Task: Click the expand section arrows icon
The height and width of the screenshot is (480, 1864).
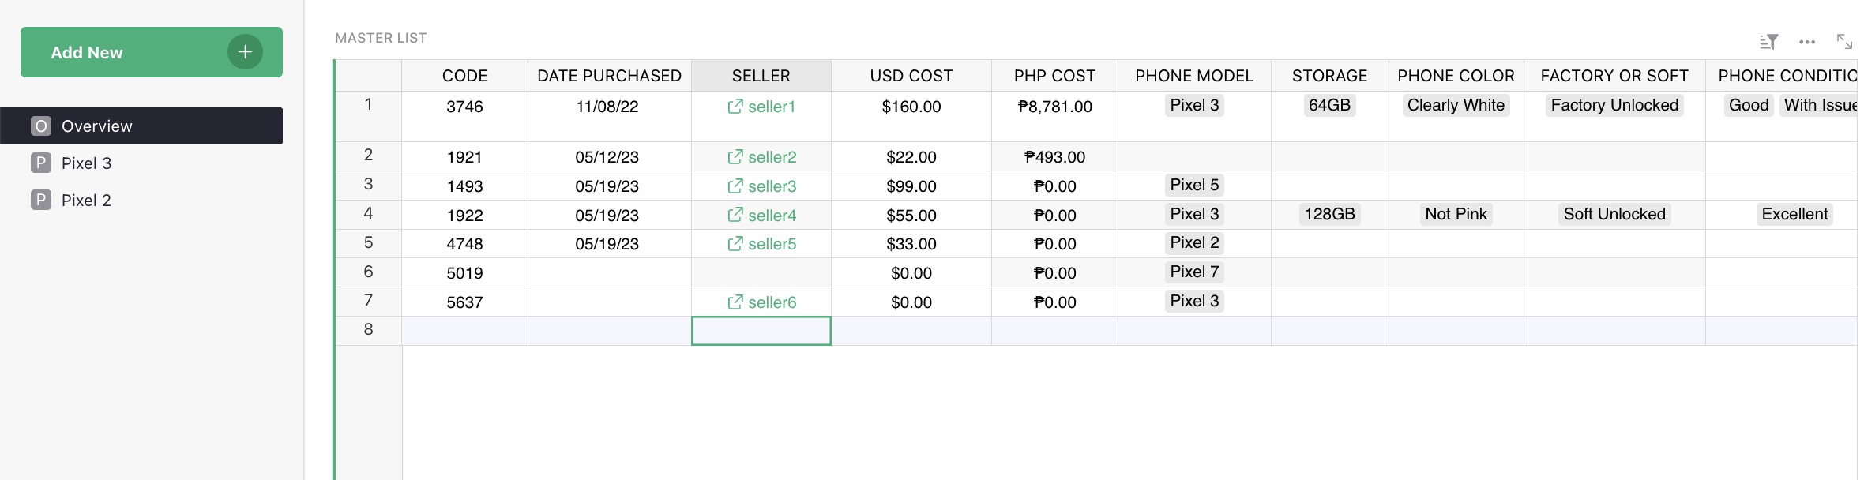Action: [x=1844, y=41]
